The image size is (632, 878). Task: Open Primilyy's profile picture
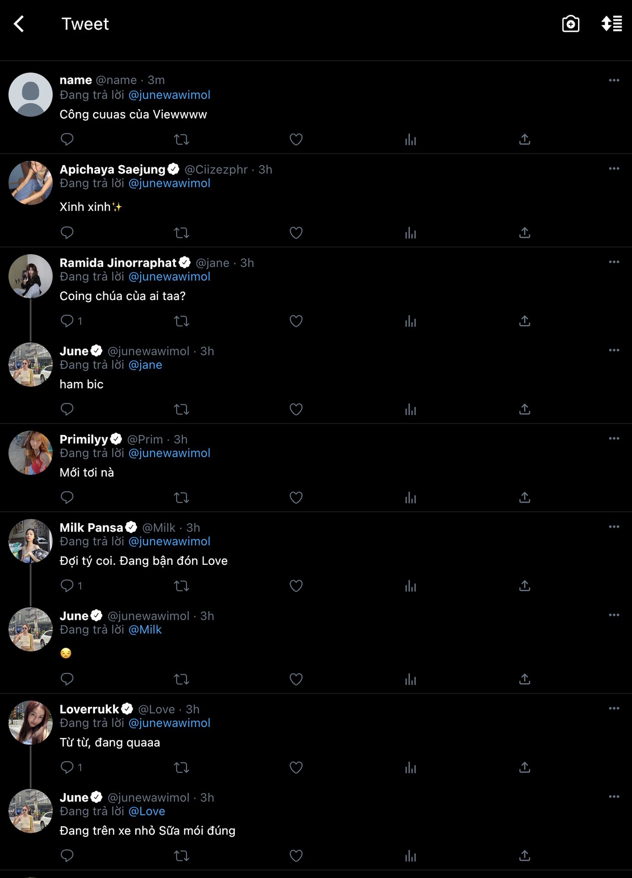coord(31,453)
